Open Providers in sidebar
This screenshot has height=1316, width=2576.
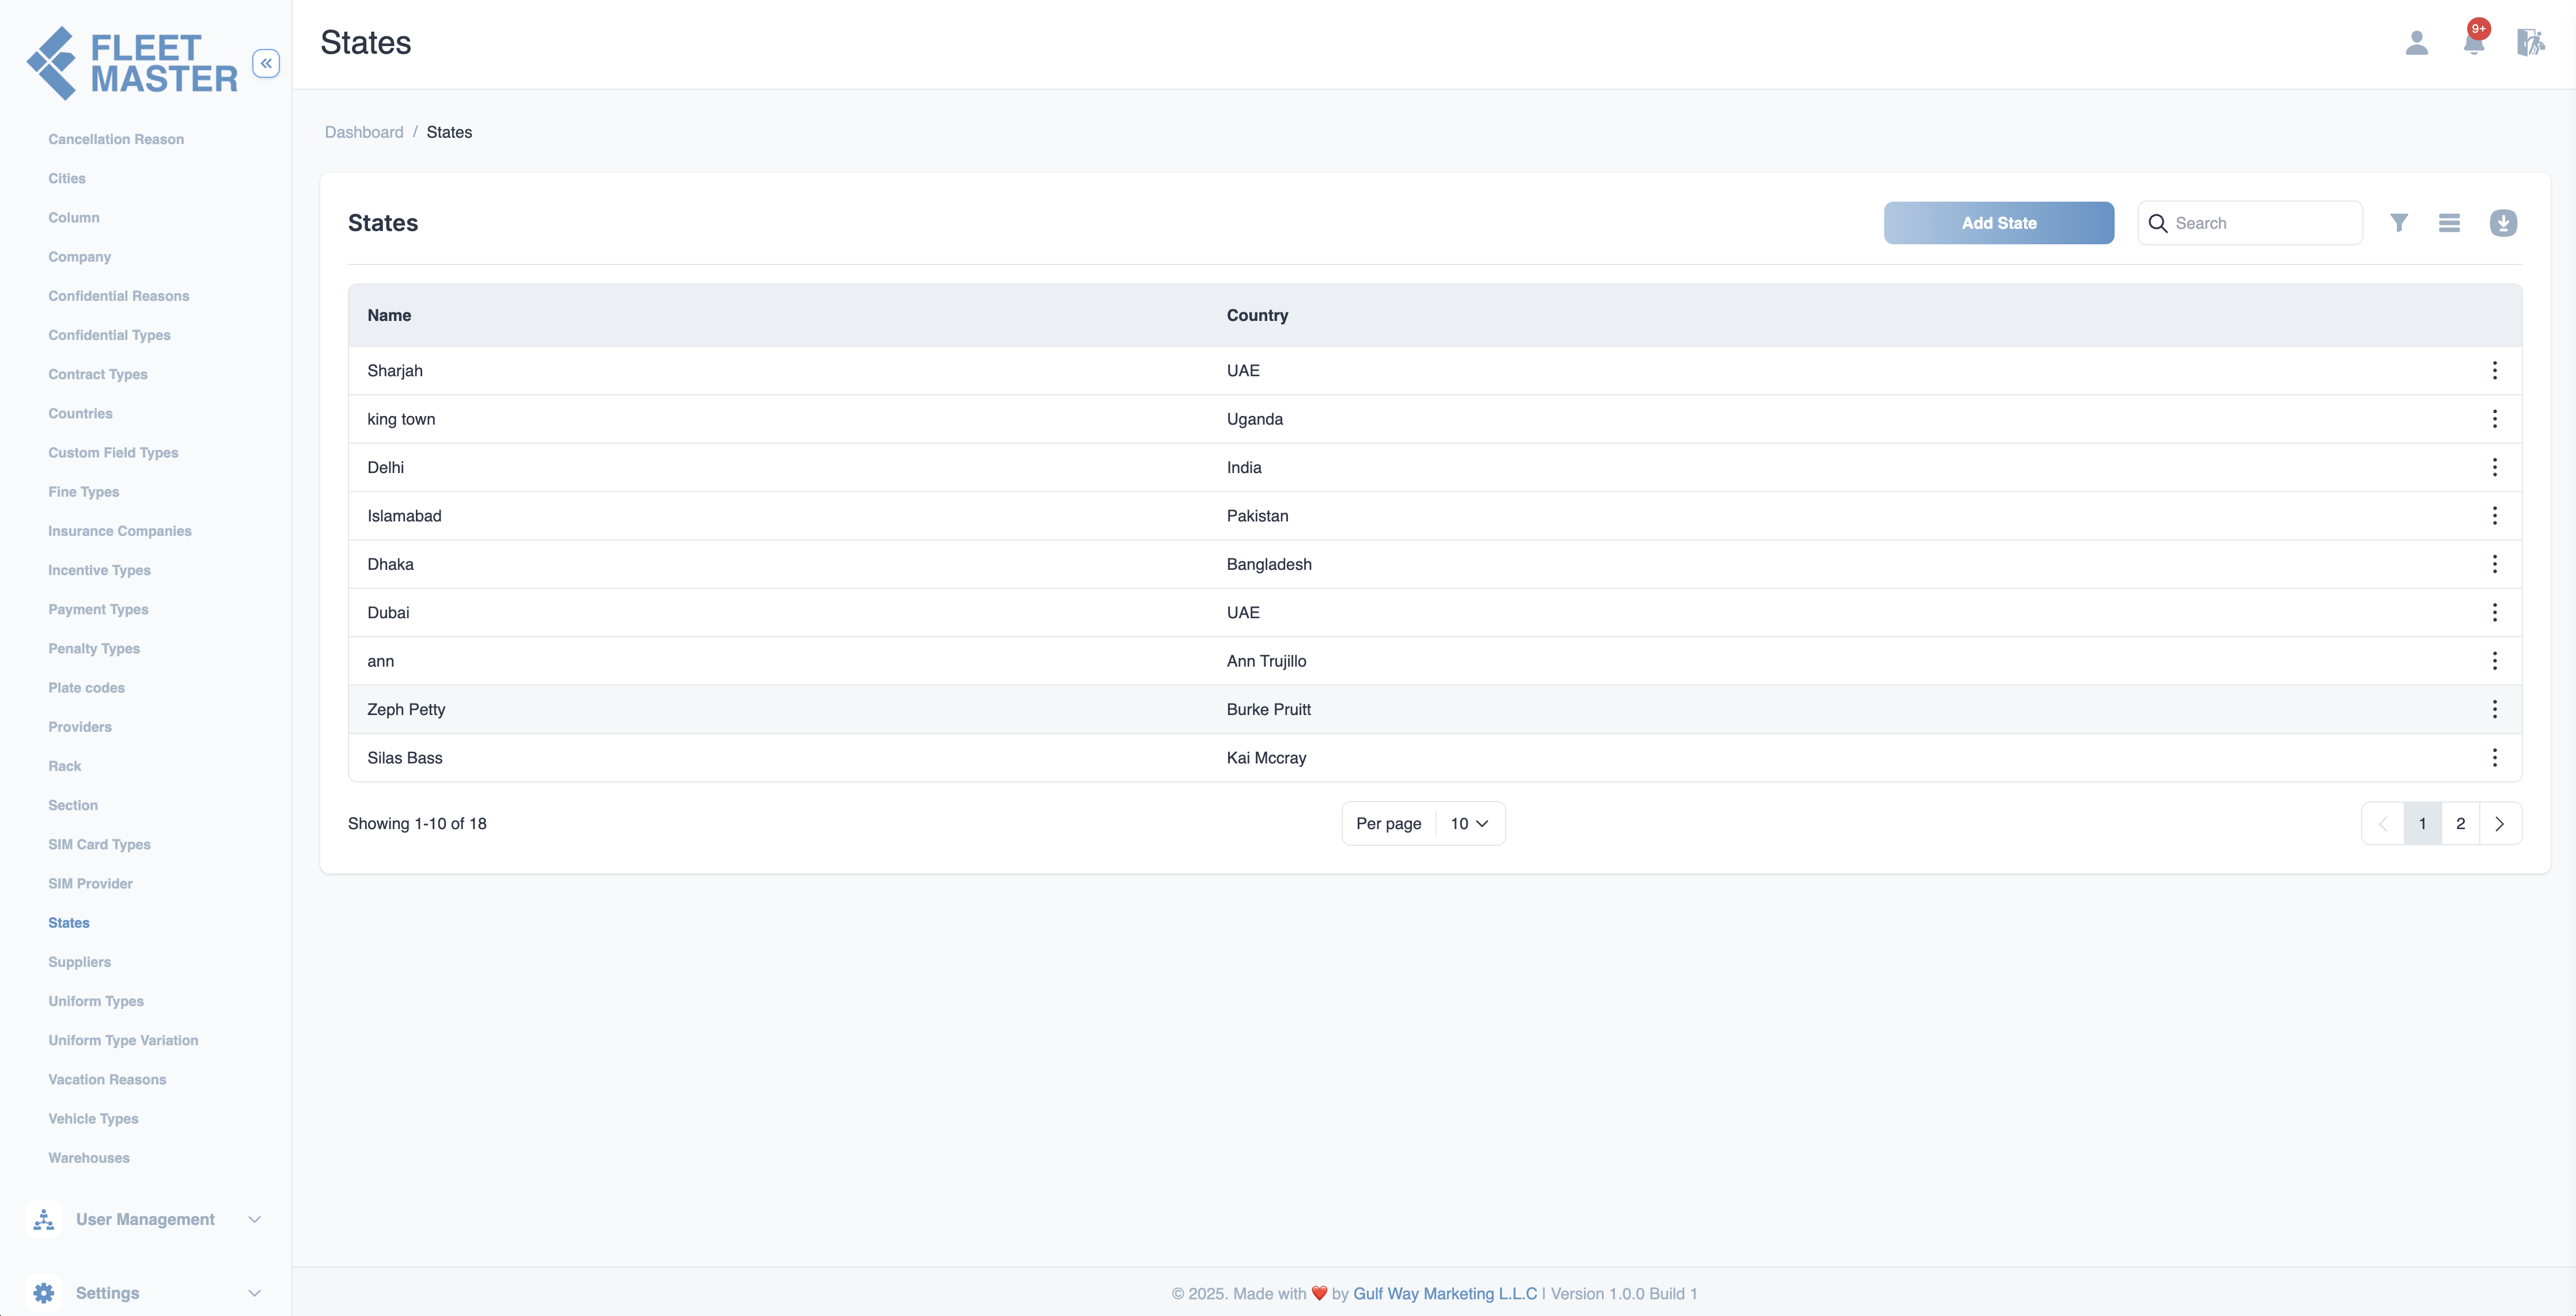click(x=80, y=727)
